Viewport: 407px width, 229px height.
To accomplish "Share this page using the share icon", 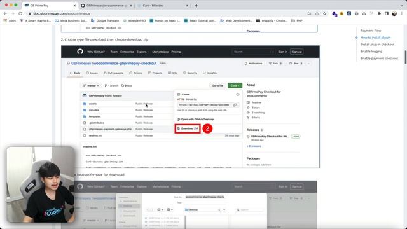I will pos(317,13).
